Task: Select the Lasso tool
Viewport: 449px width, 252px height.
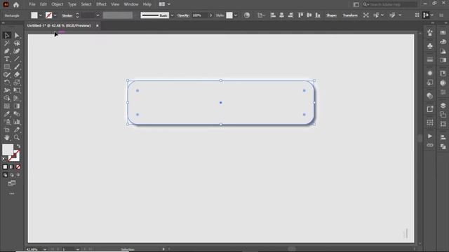Action: tap(17, 43)
